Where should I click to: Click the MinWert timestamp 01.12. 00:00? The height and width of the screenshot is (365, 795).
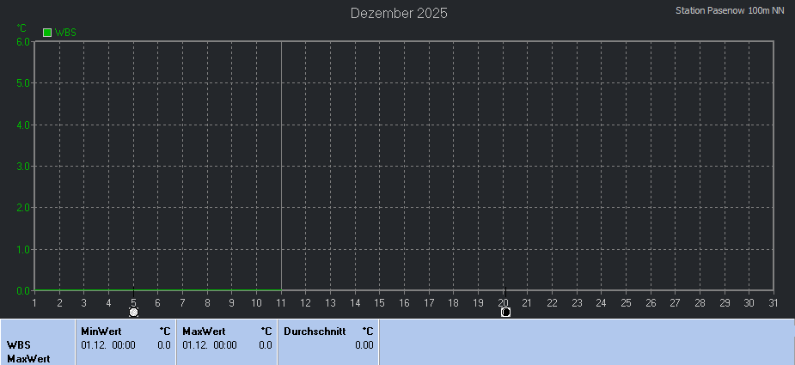click(108, 345)
